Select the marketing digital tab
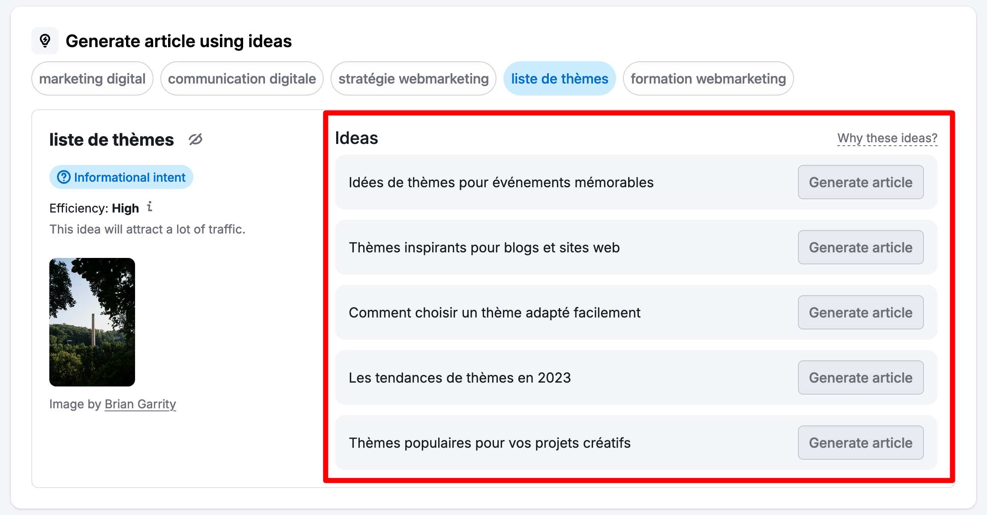This screenshot has height=515, width=987. [92, 78]
